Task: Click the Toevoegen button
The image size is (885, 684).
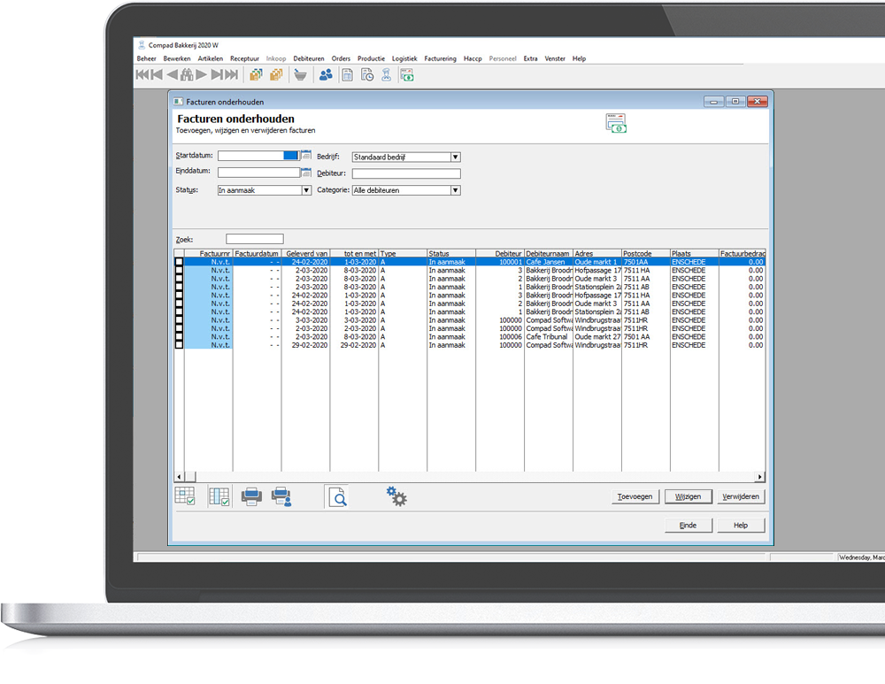Action: click(635, 496)
